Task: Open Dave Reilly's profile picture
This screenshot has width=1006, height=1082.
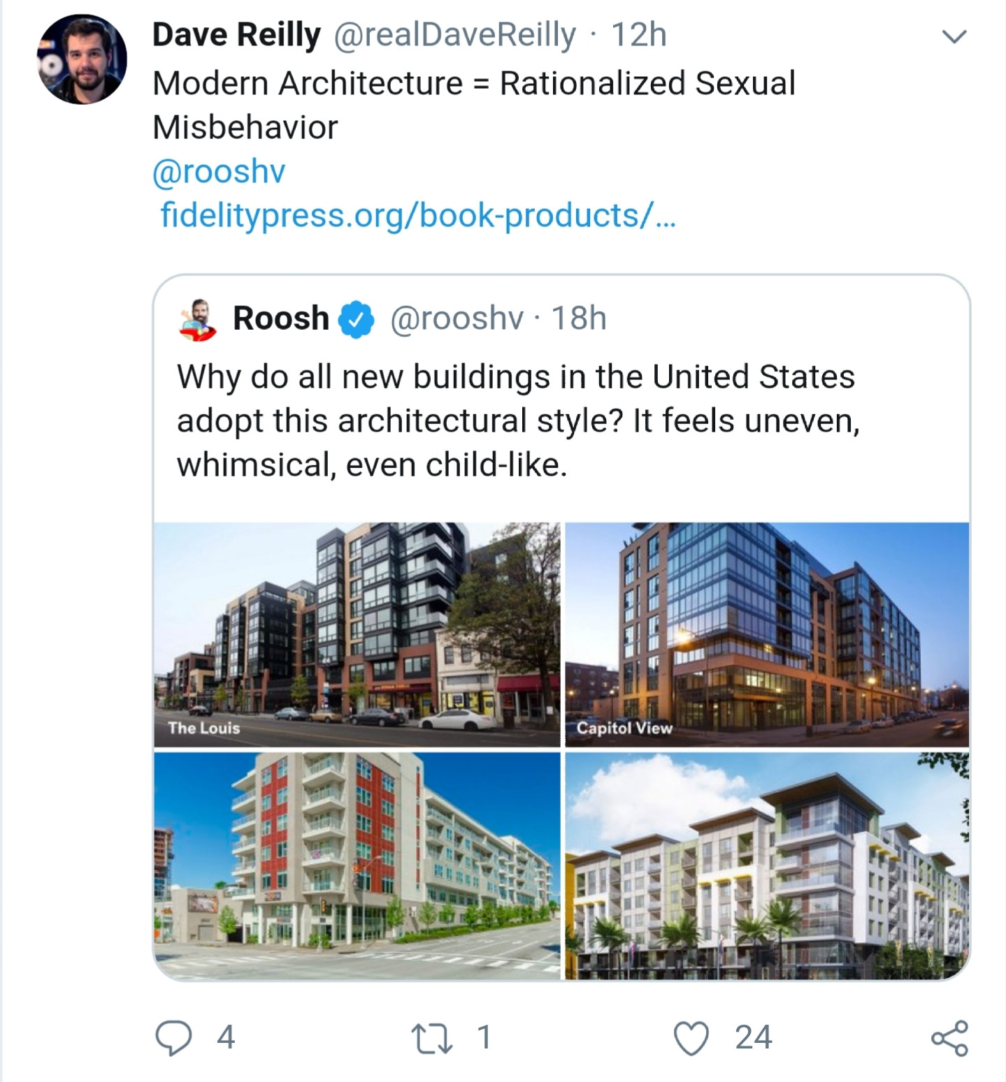Action: click(82, 60)
